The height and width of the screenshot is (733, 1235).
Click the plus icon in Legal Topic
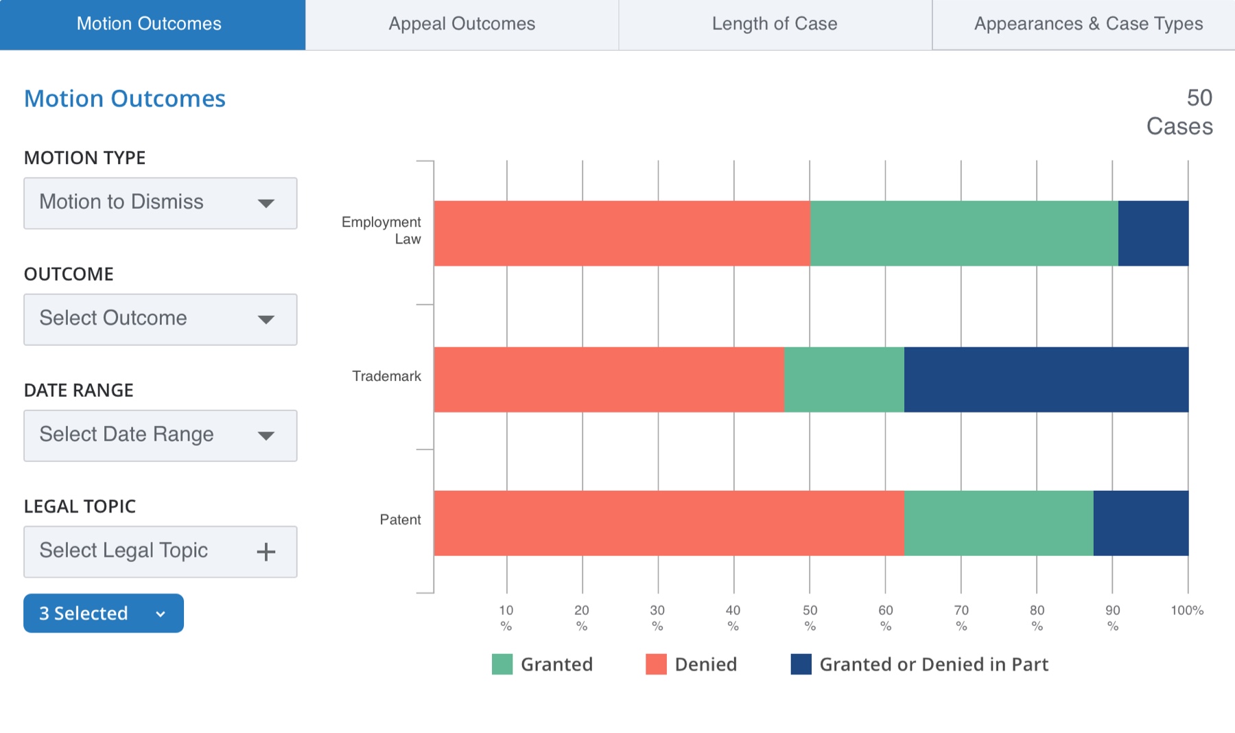click(x=266, y=552)
